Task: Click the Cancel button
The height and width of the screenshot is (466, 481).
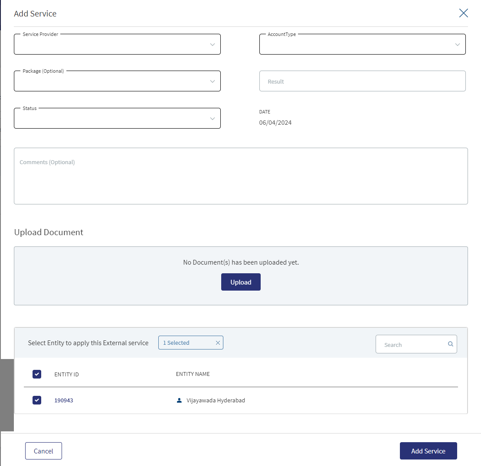Action: (x=43, y=451)
